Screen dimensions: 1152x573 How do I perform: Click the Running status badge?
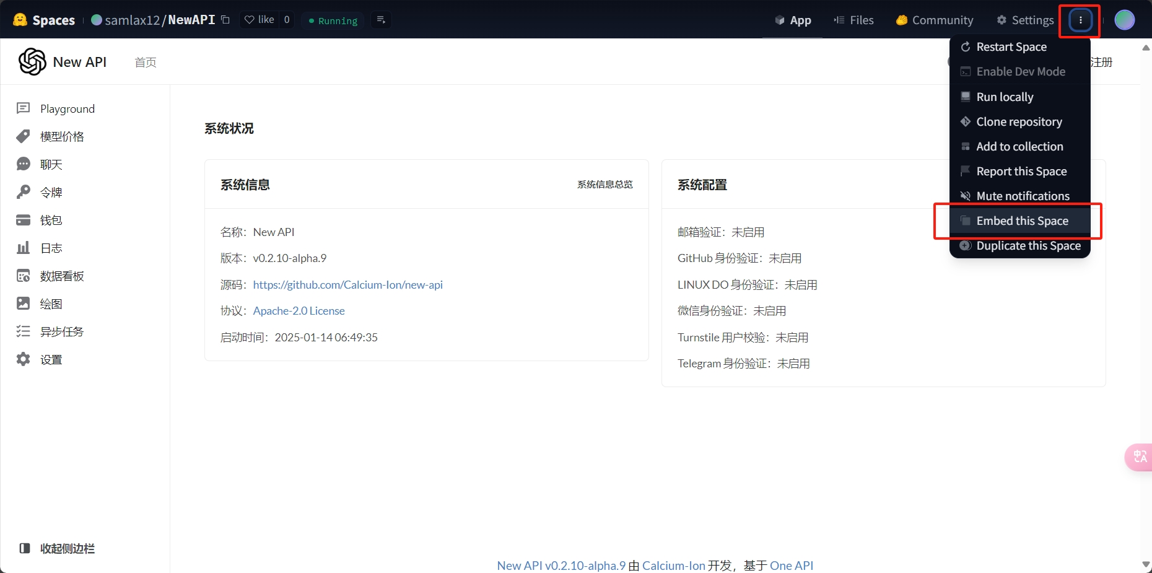click(x=333, y=20)
